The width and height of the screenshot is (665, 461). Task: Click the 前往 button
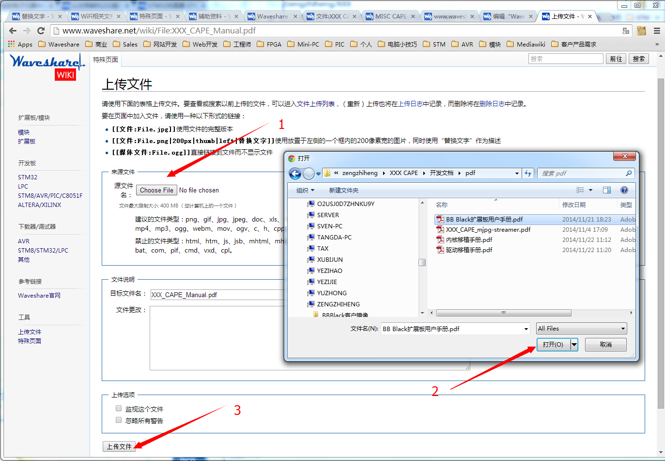click(616, 59)
